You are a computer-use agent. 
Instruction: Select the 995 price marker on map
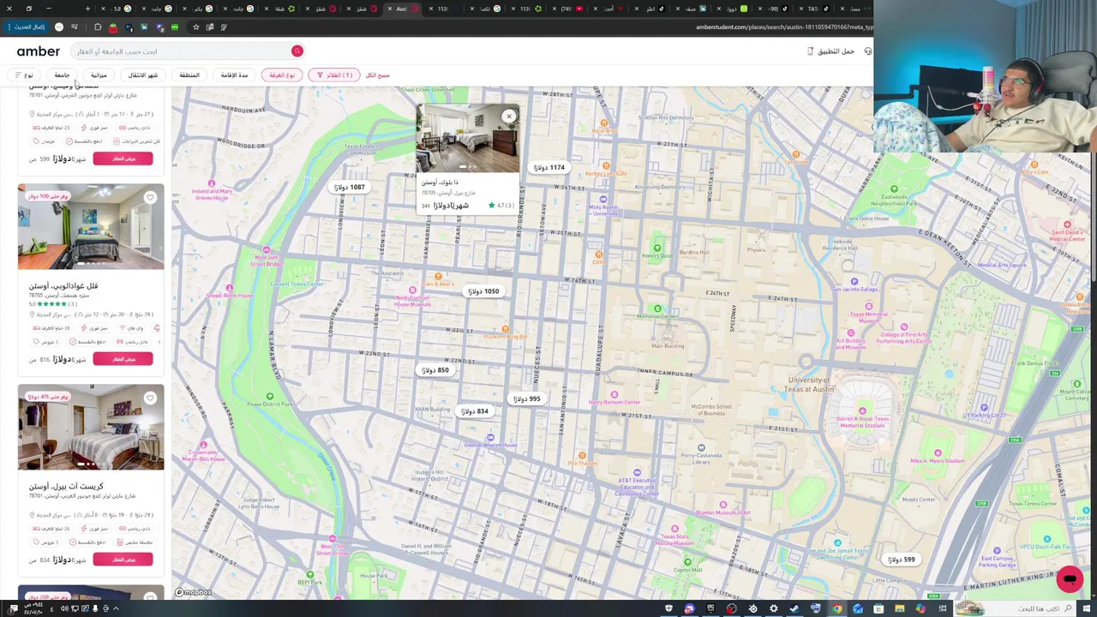point(527,398)
